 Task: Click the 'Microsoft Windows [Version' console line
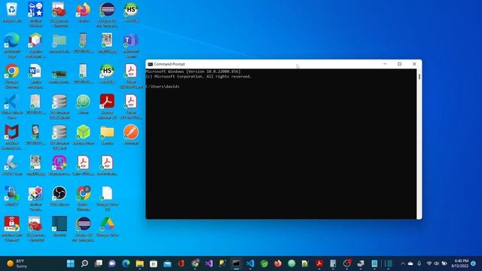pyautogui.click(x=193, y=72)
